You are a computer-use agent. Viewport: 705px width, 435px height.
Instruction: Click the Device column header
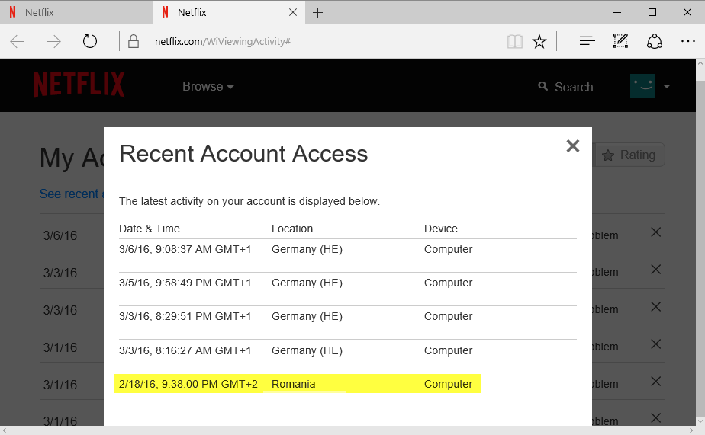[441, 229]
